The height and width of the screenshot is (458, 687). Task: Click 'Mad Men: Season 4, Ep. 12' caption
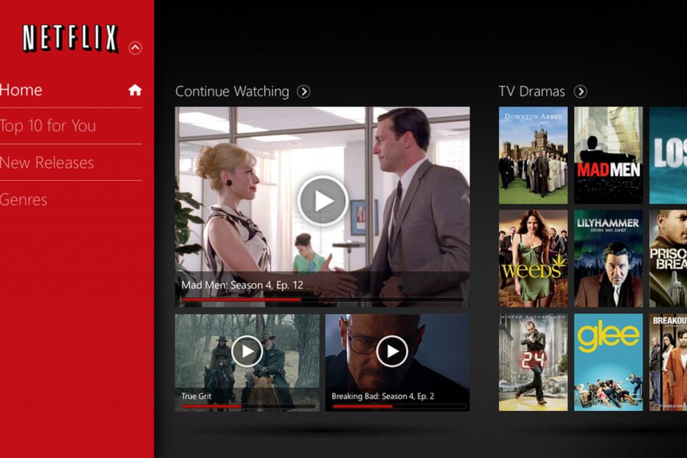click(x=242, y=285)
